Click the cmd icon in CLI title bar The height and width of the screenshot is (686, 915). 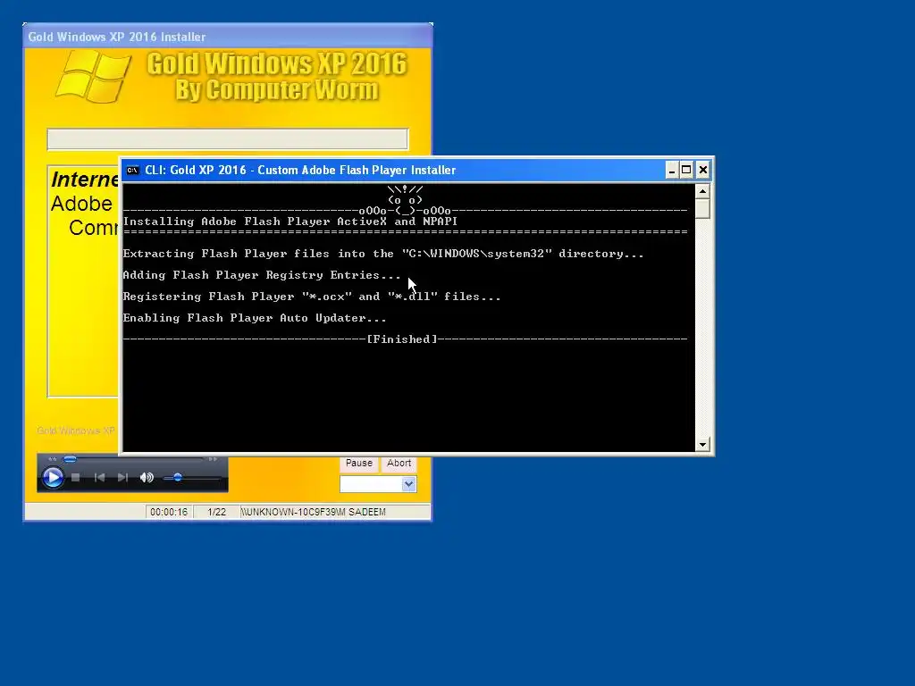pyautogui.click(x=133, y=171)
